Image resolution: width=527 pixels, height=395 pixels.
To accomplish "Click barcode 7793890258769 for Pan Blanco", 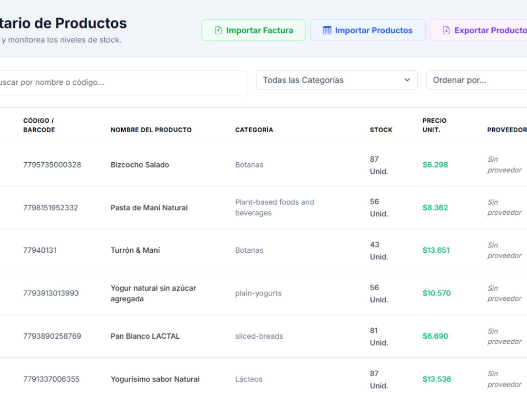I will pyautogui.click(x=52, y=336).
